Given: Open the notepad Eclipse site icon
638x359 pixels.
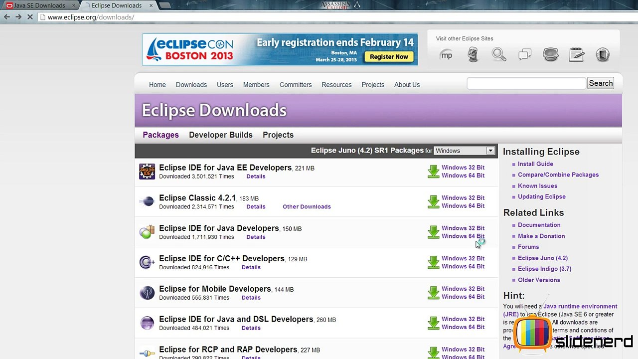Looking at the screenshot, I should [577, 54].
